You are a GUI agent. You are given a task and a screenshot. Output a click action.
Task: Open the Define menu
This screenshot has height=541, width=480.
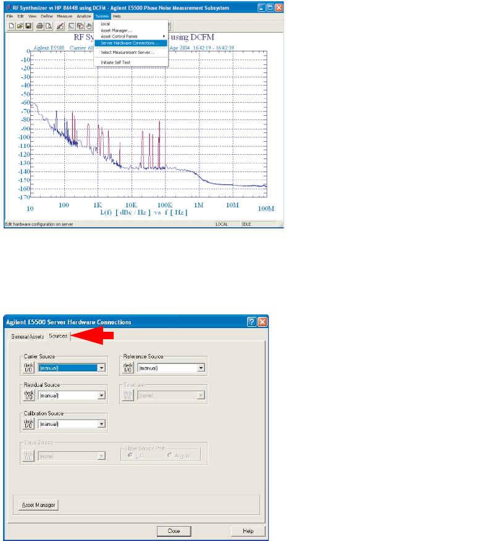coord(46,16)
